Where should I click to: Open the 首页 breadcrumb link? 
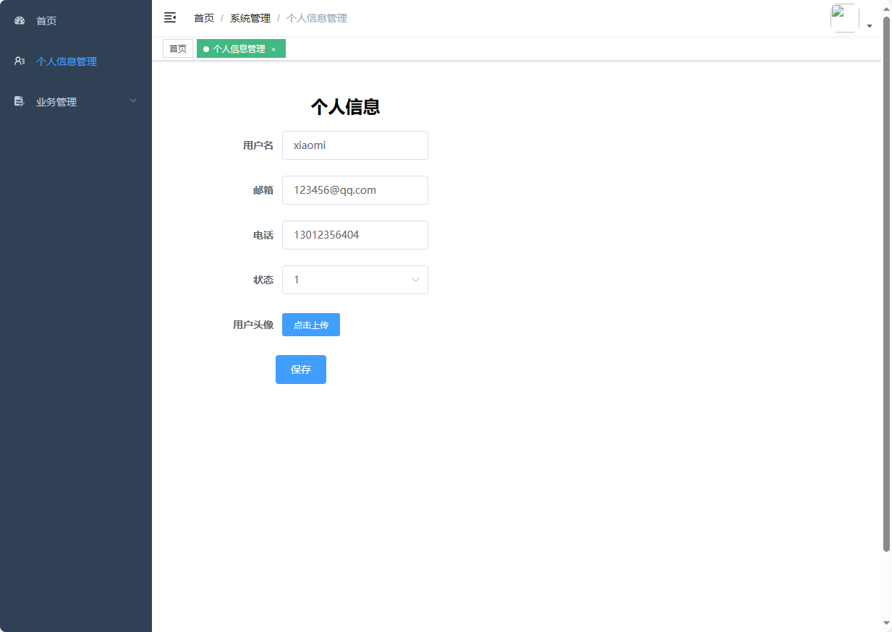click(x=203, y=17)
